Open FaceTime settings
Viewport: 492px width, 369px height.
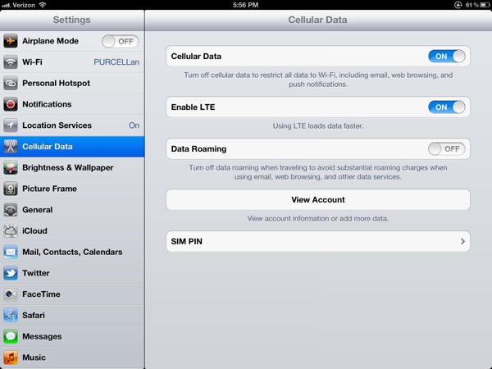coord(72,294)
